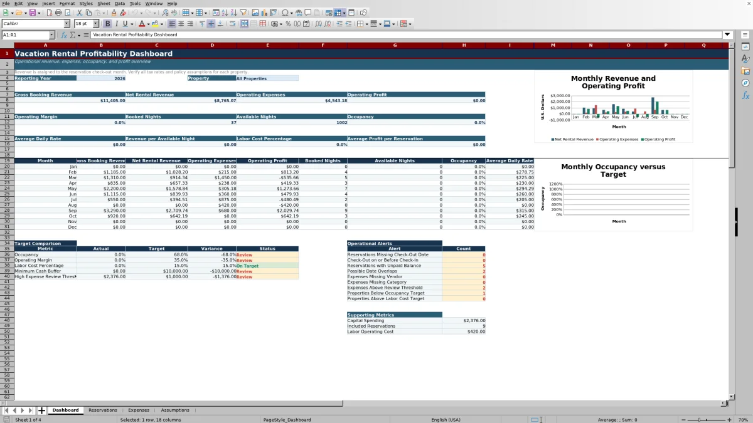Click the Merge and Center Cells icon
The height and width of the screenshot is (423, 753).
(x=245, y=24)
